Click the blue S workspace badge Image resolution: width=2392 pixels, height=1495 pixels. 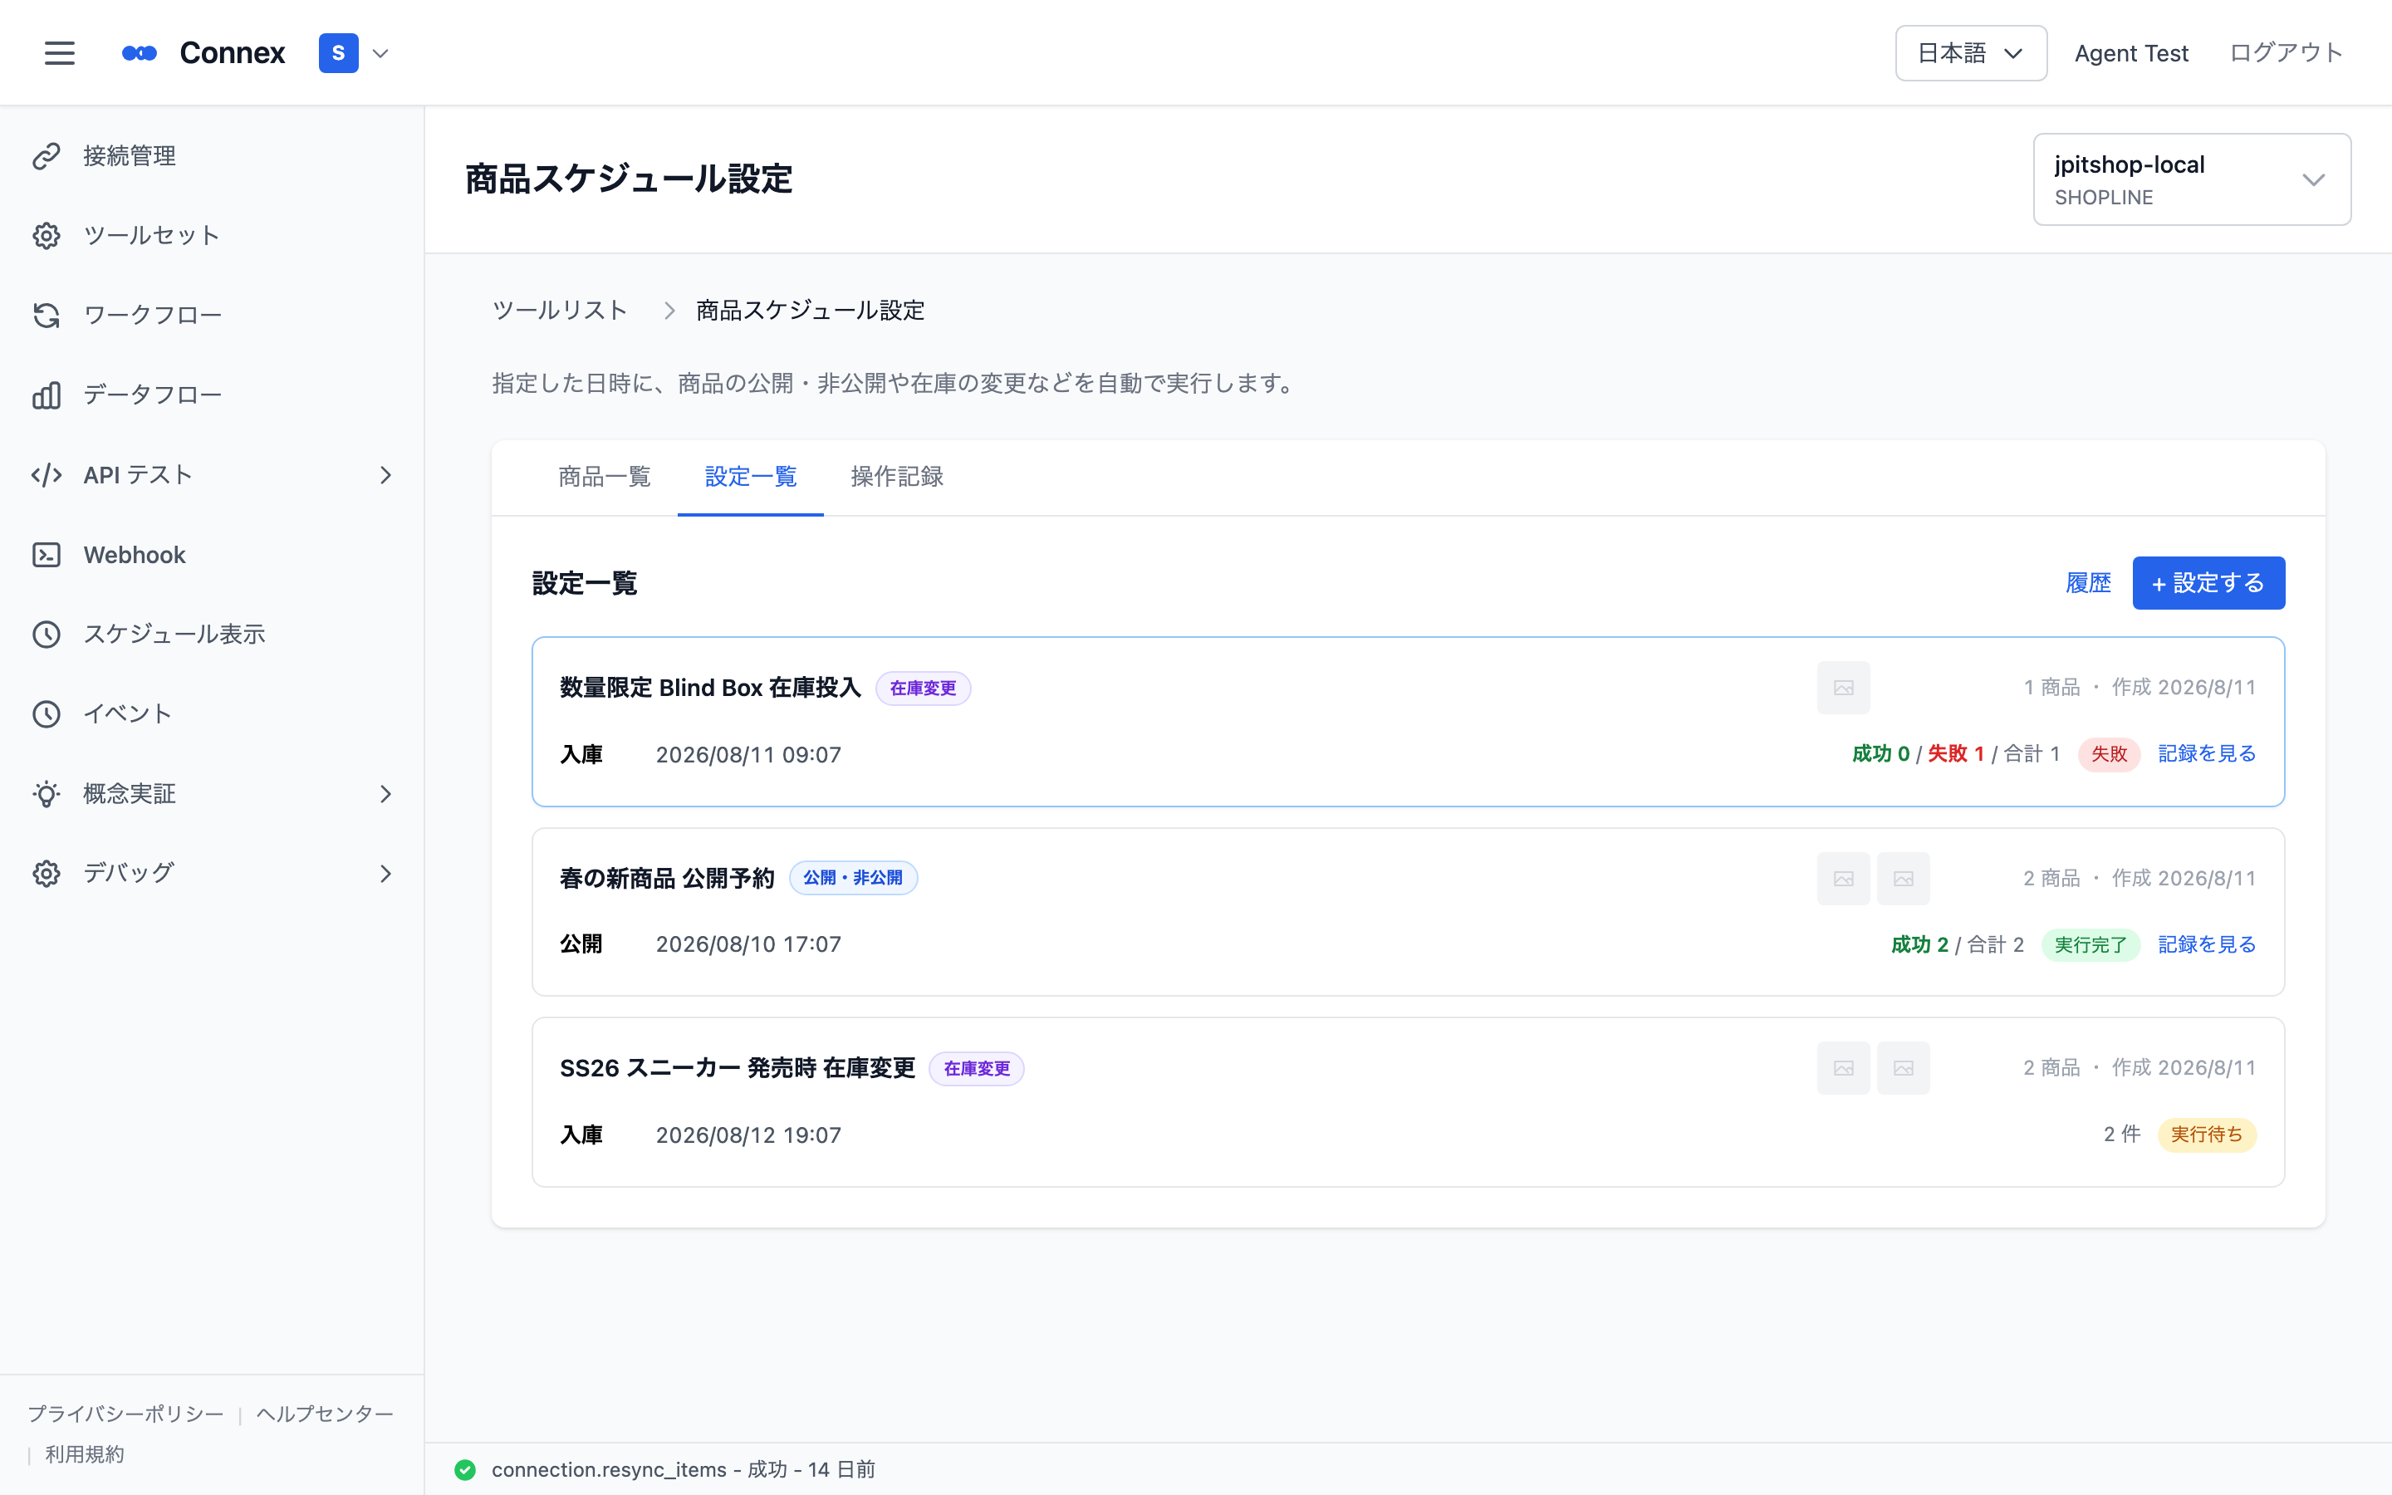pos(338,53)
